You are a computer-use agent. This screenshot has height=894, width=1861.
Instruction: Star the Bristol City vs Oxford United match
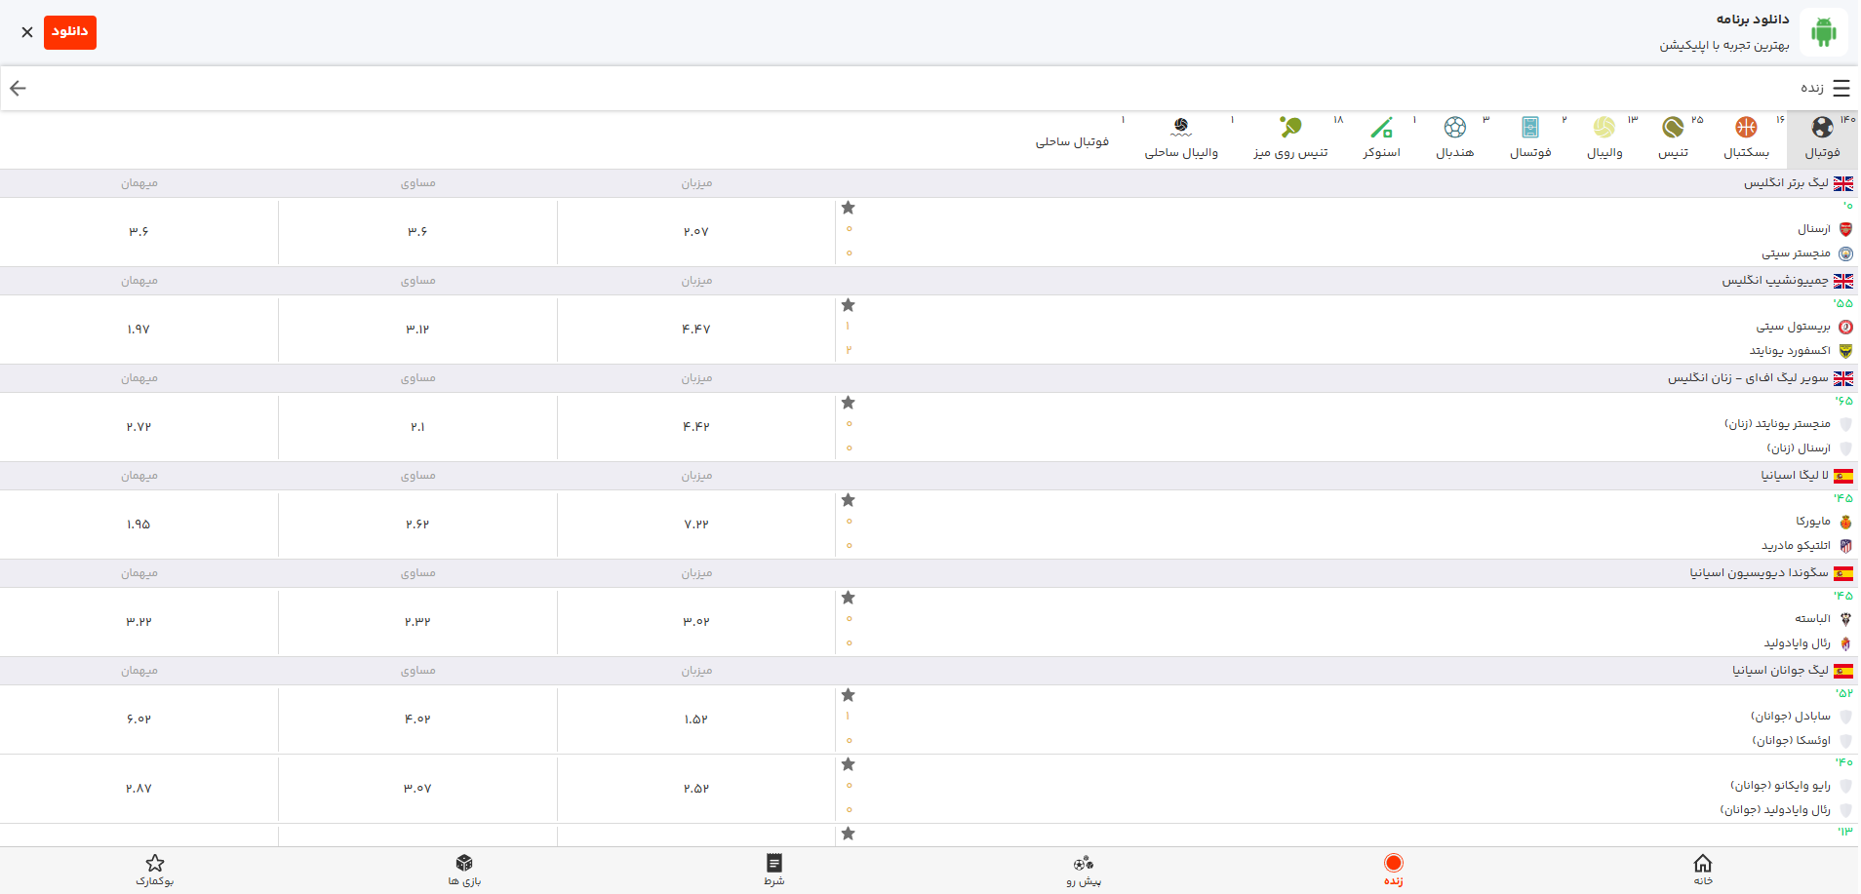click(x=849, y=305)
